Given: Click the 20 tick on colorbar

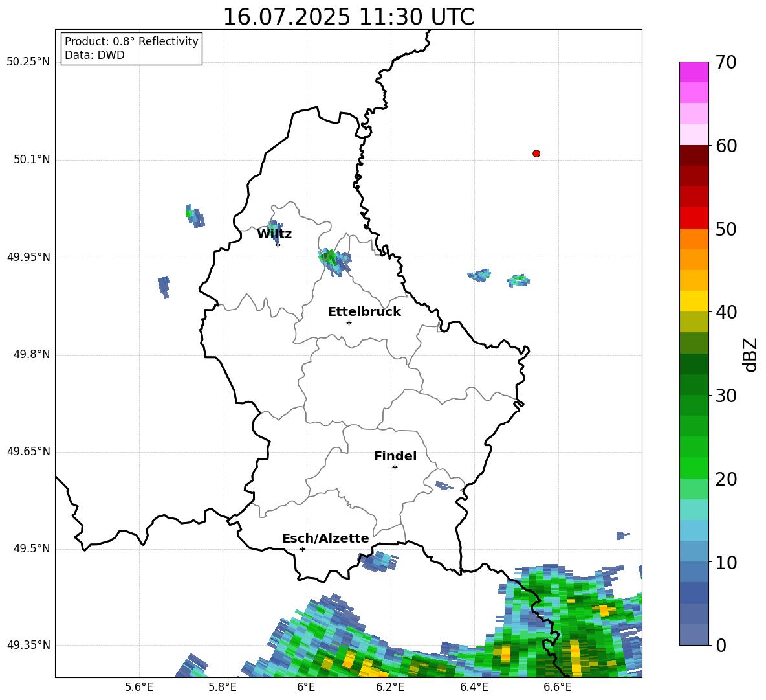Looking at the screenshot, I should point(726,479).
